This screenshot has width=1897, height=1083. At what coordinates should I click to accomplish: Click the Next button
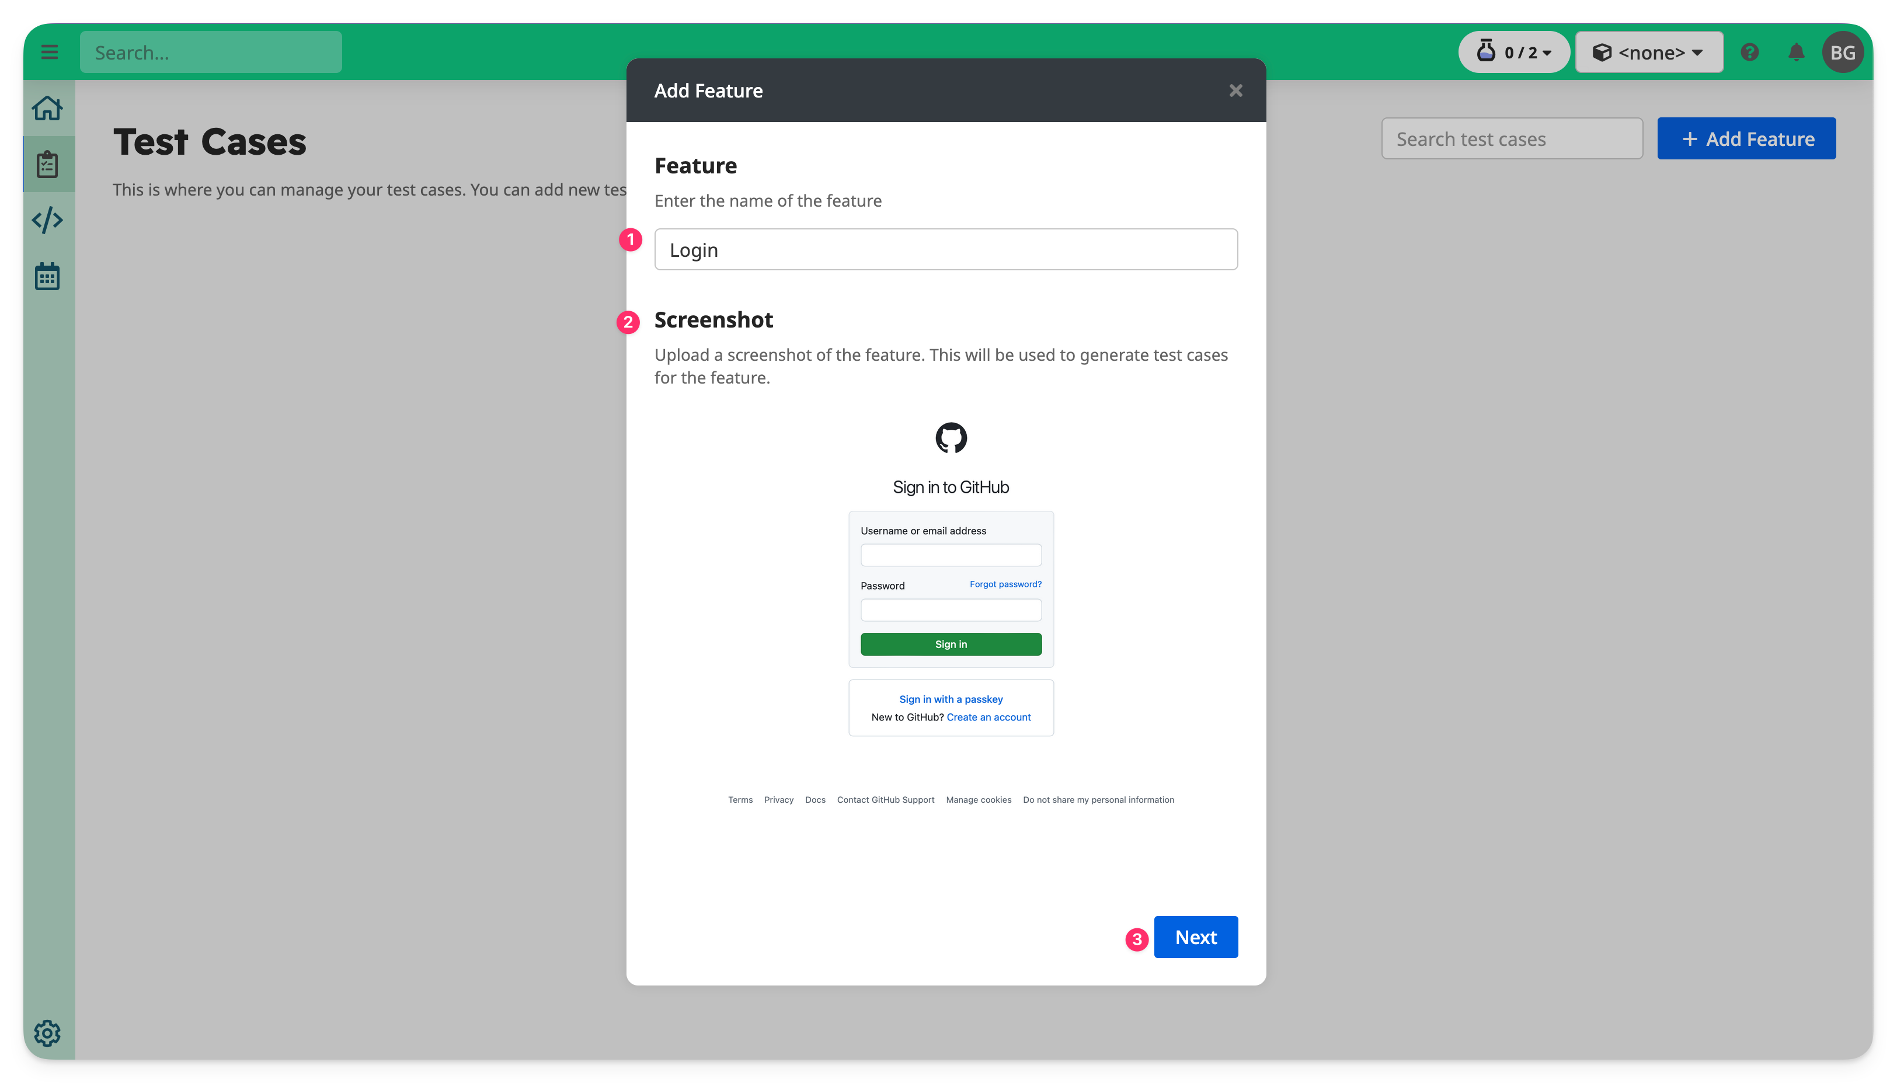pyautogui.click(x=1196, y=937)
